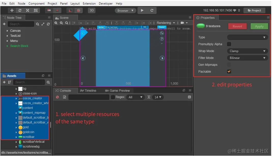Toggle the Premultiply Alpha checkbox

point(229,44)
